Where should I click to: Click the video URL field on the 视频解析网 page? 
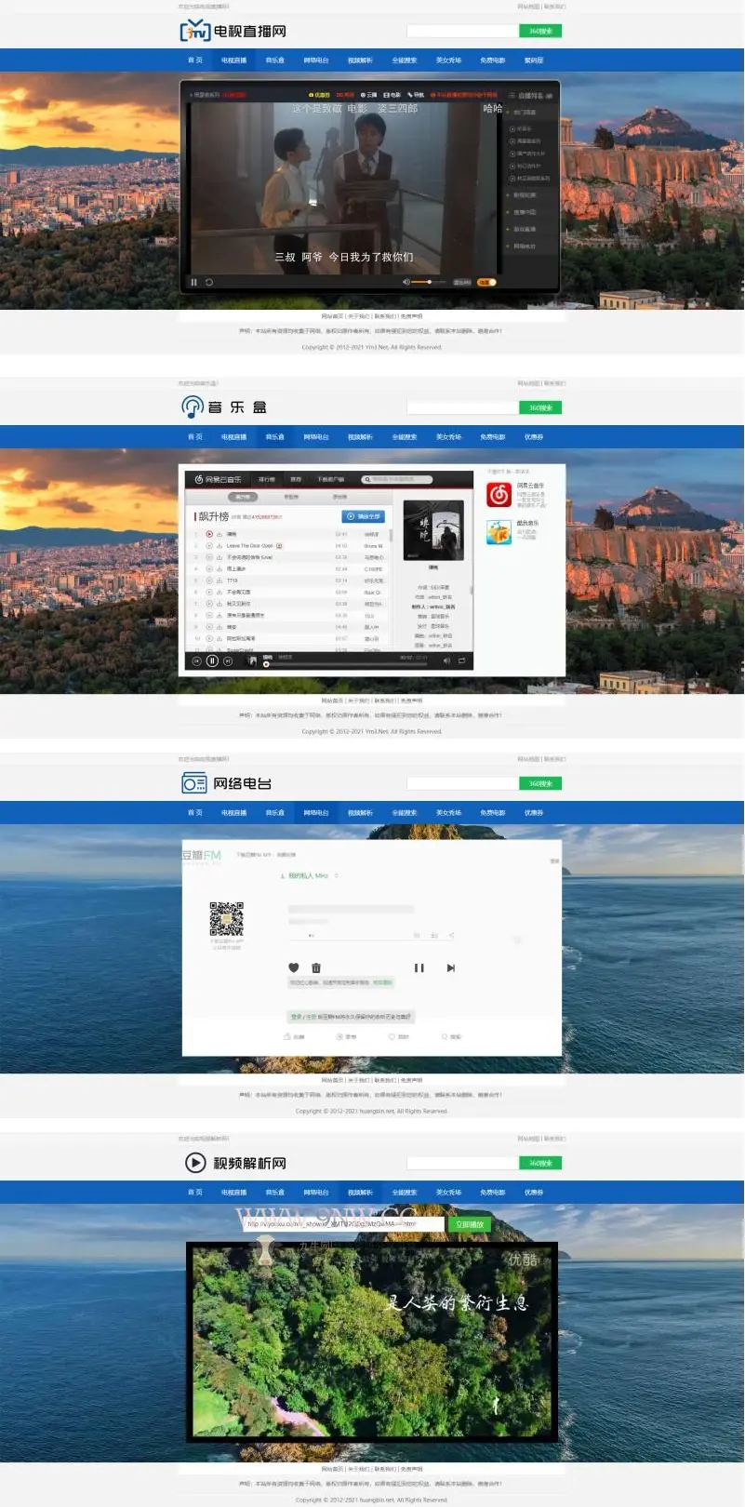tap(344, 1224)
